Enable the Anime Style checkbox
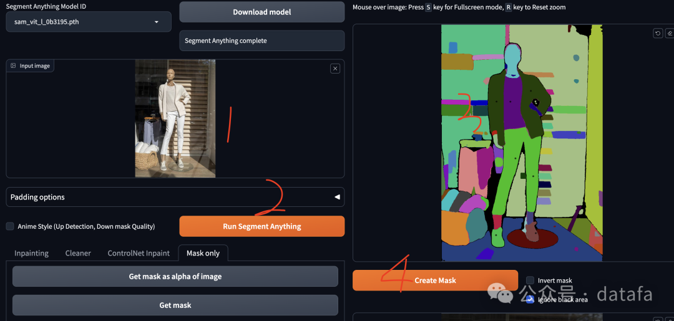 click(10, 226)
